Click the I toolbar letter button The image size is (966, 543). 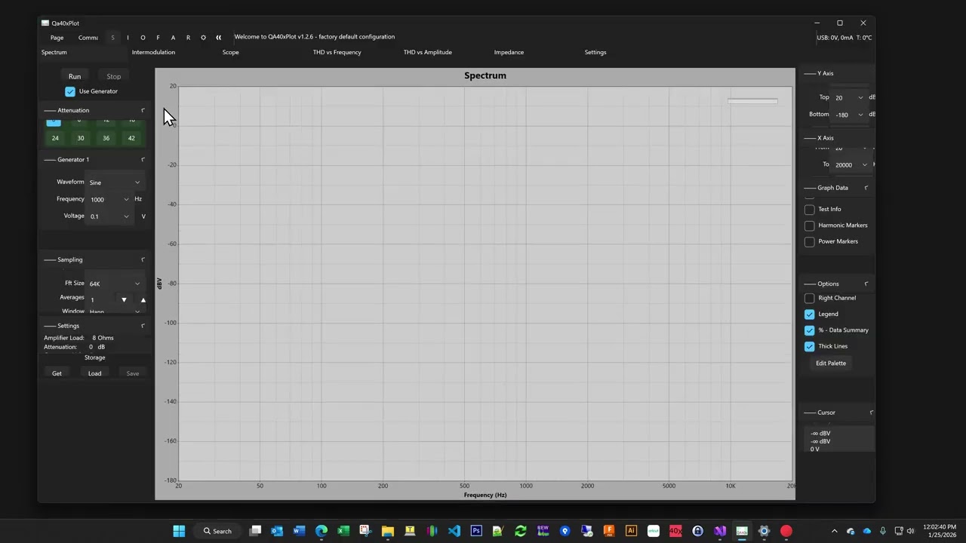click(128, 38)
